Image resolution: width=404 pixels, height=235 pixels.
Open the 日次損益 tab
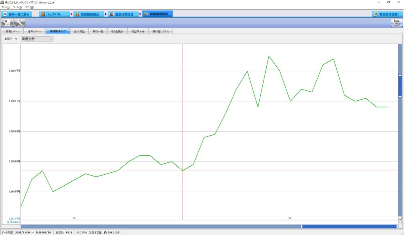tap(79, 31)
